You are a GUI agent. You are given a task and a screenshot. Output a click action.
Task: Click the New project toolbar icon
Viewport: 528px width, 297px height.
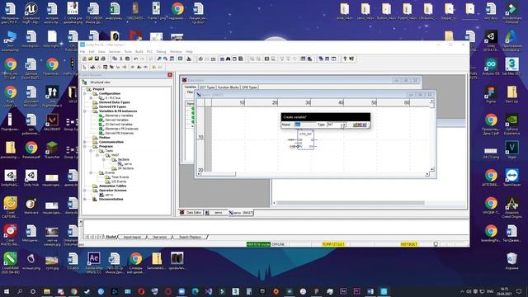click(x=84, y=59)
